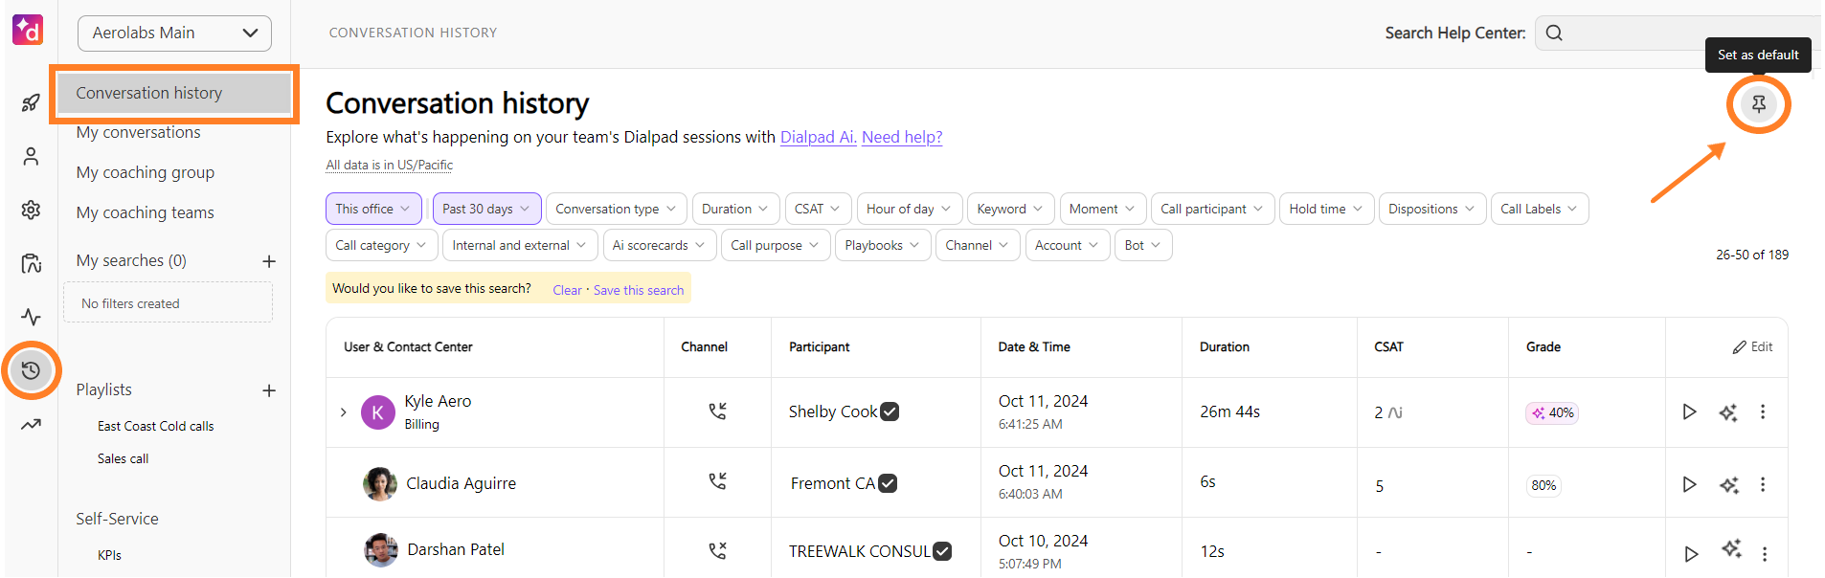Open the analytics trend arrow icon
Image resolution: width=1825 pixels, height=578 pixels.
click(31, 424)
